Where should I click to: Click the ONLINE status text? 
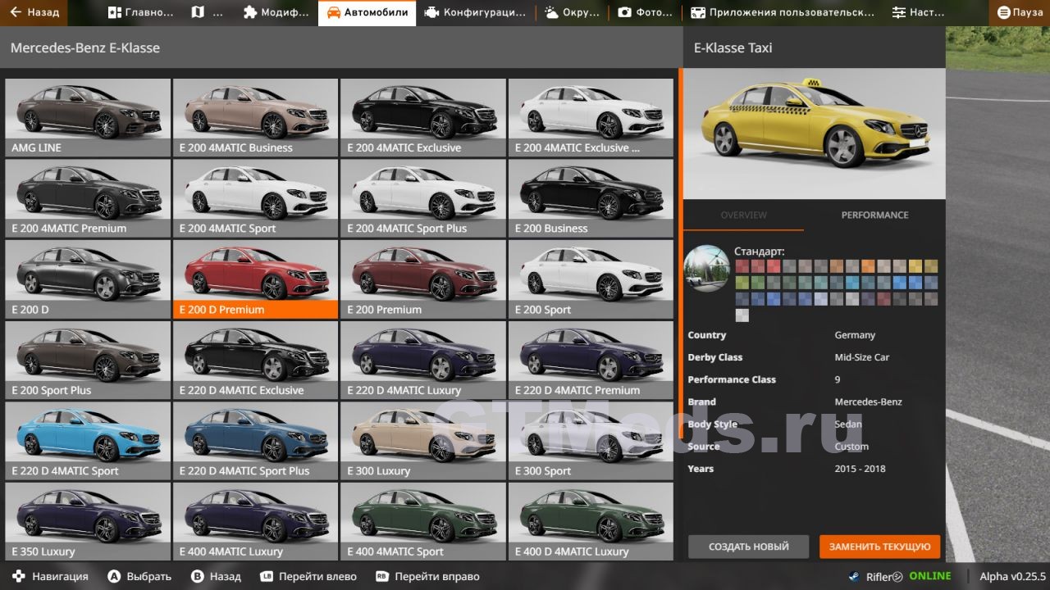930,576
